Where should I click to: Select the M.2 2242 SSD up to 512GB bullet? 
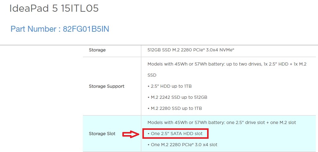pyautogui.click(x=177, y=97)
